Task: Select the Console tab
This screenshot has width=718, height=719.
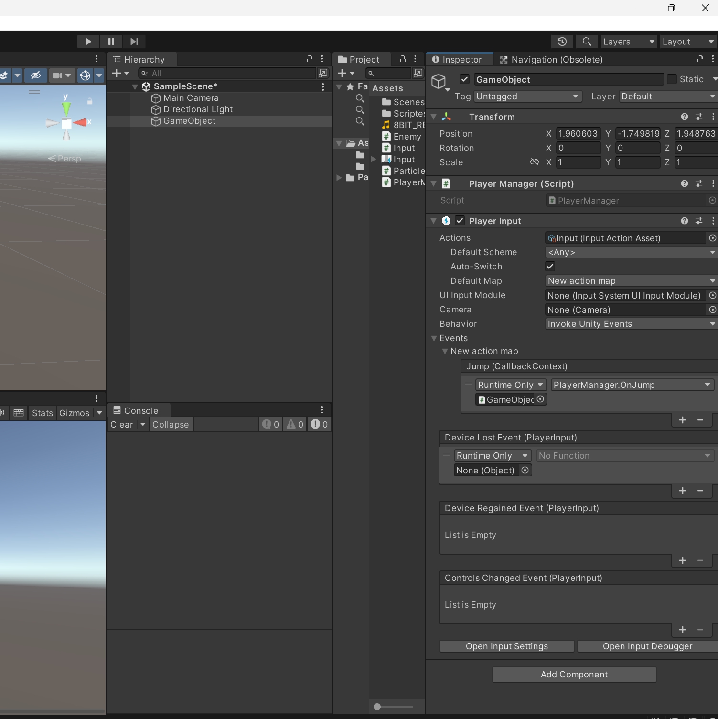Action: [139, 410]
